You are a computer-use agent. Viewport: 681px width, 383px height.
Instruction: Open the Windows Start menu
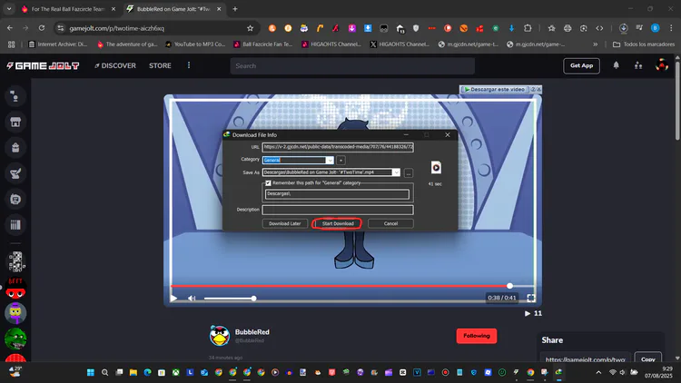(x=90, y=373)
